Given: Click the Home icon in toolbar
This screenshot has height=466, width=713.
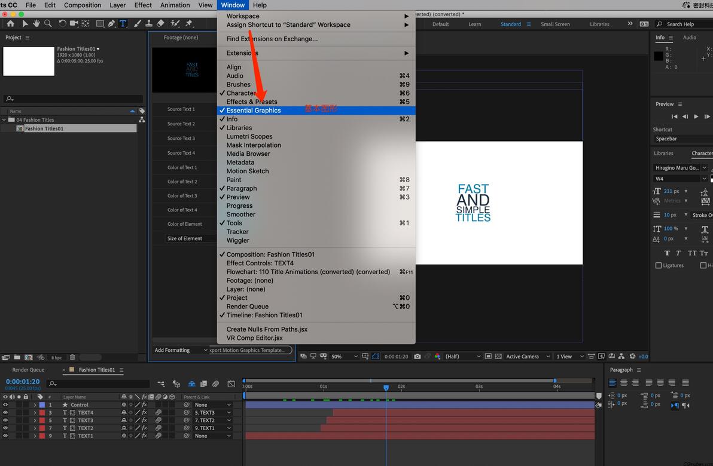Looking at the screenshot, I should (10, 24).
